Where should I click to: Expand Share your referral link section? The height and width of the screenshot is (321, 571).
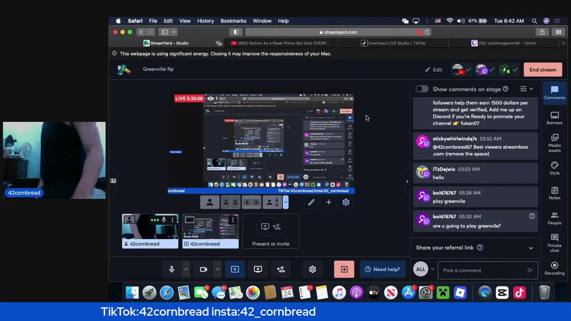(x=531, y=248)
